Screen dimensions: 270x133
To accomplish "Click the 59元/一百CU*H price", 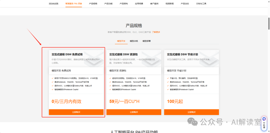I will (124, 102).
